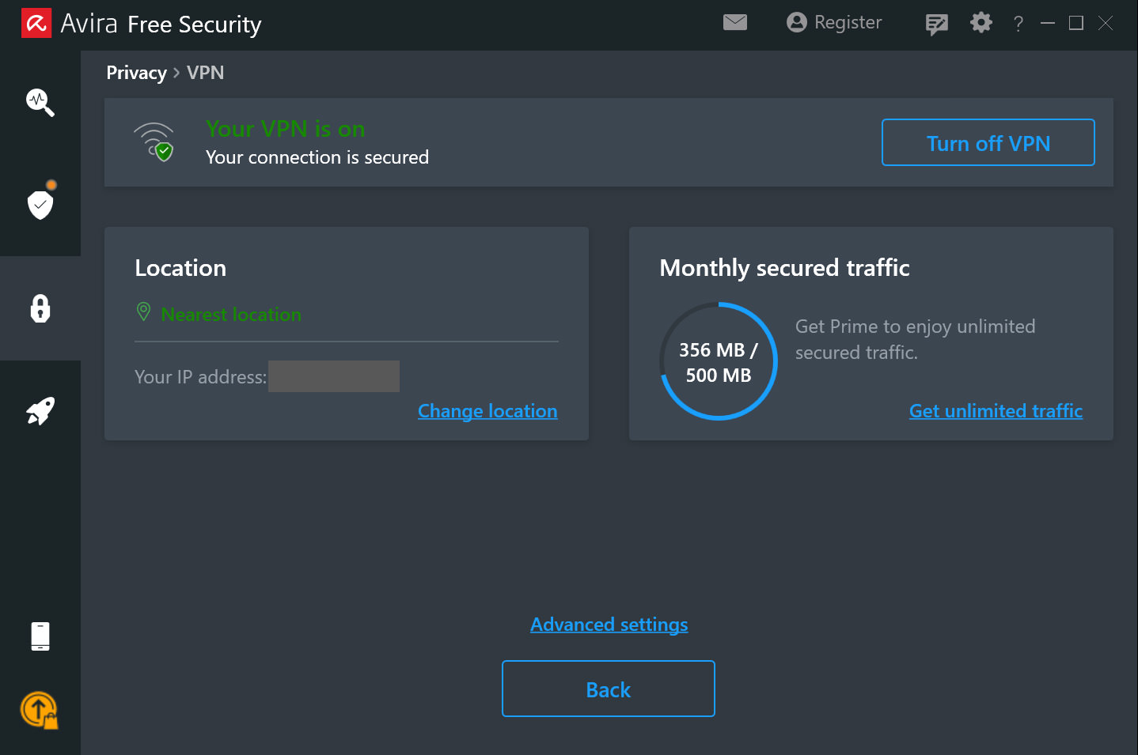The width and height of the screenshot is (1138, 755).
Task: Open Change location link
Action: click(x=487, y=410)
